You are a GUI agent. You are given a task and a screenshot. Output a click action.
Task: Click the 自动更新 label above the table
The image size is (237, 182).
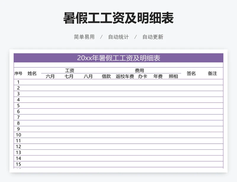point(153,37)
